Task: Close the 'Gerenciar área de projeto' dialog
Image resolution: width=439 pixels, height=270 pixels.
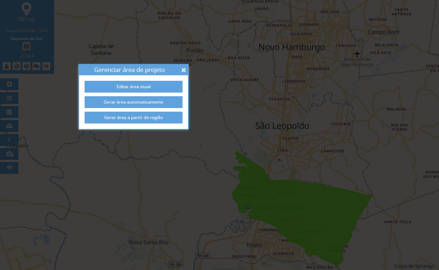Action: tap(183, 70)
